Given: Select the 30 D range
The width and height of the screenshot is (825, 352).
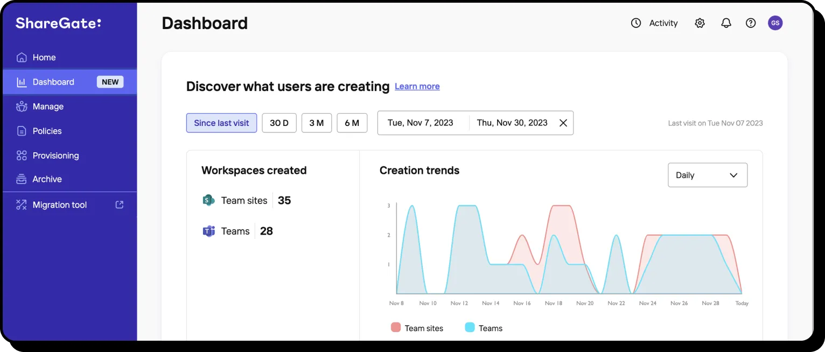Looking at the screenshot, I should [x=279, y=123].
